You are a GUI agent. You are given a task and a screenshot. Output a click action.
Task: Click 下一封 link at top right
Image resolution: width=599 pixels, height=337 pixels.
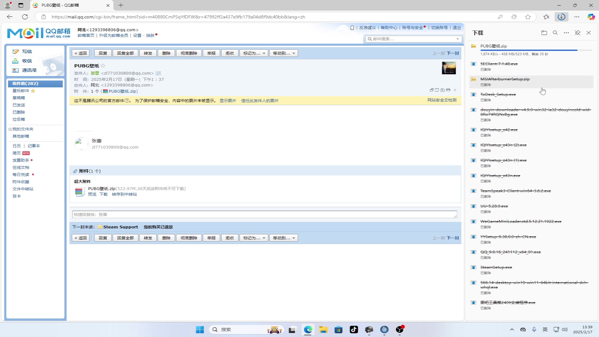tap(453, 53)
